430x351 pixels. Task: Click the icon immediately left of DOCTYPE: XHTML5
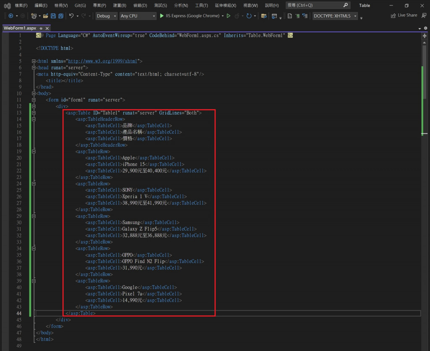(x=305, y=16)
